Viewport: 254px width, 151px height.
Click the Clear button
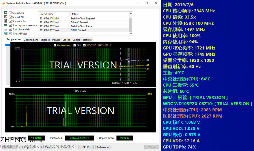tap(48, 147)
